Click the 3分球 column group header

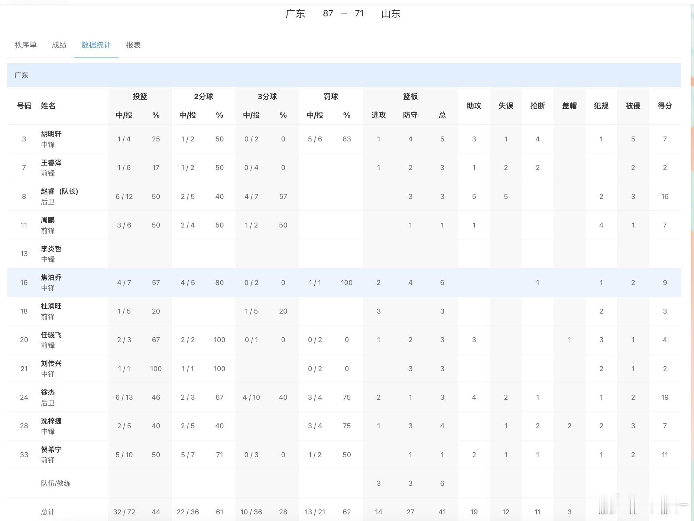267,96
